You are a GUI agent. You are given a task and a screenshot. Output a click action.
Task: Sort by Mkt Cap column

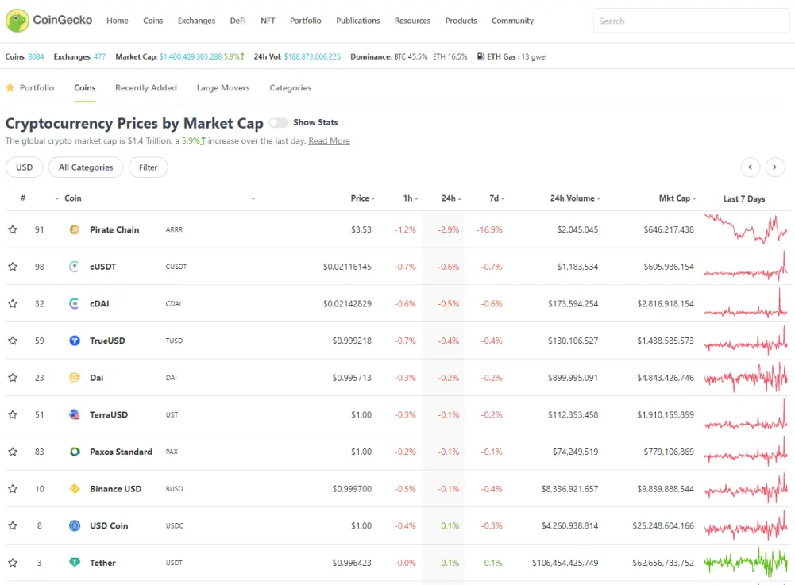point(677,198)
